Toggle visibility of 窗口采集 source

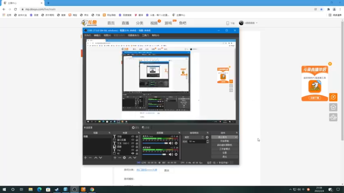pos(132,140)
